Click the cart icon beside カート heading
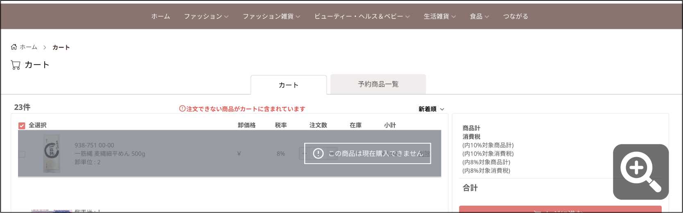 pos(16,65)
